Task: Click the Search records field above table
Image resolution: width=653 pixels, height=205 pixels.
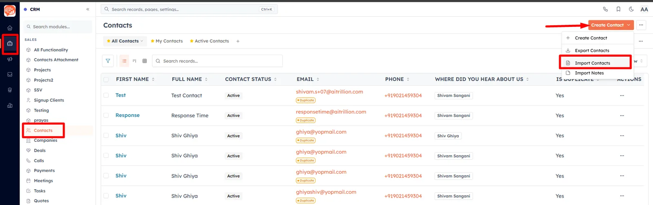Action: click(x=218, y=61)
